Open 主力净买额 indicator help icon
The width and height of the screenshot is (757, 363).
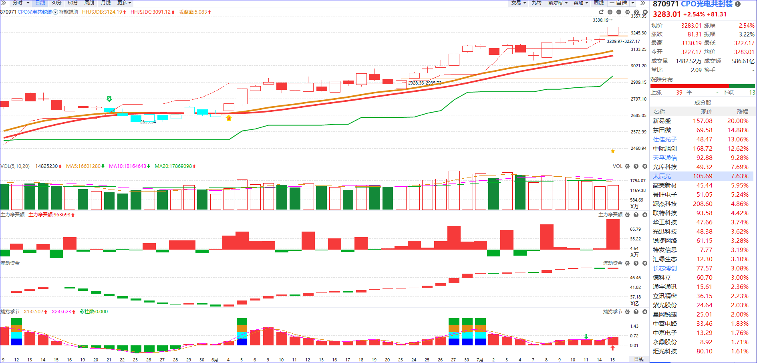(x=636, y=215)
